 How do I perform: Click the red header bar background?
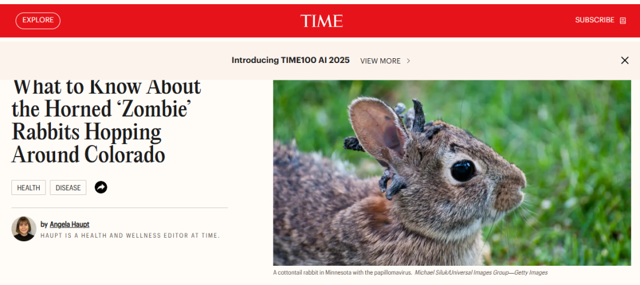pyautogui.click(x=449, y=20)
